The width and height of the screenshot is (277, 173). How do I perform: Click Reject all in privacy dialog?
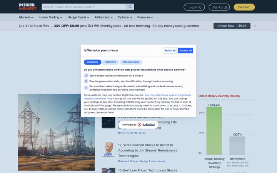coord(170,50)
